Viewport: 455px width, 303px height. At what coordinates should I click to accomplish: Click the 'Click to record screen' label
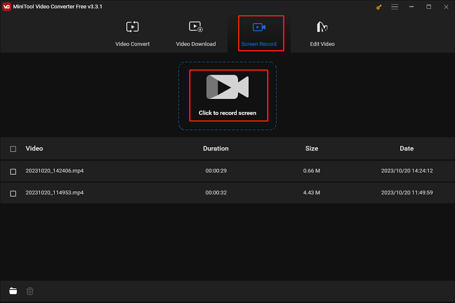click(227, 113)
